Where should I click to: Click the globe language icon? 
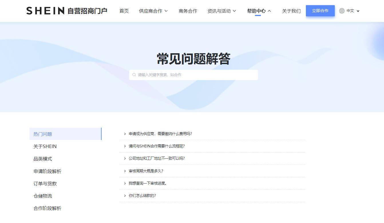[x=342, y=11]
